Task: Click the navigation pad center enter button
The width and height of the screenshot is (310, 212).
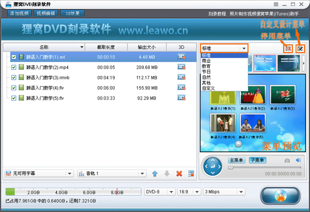Action: (x=213, y=167)
